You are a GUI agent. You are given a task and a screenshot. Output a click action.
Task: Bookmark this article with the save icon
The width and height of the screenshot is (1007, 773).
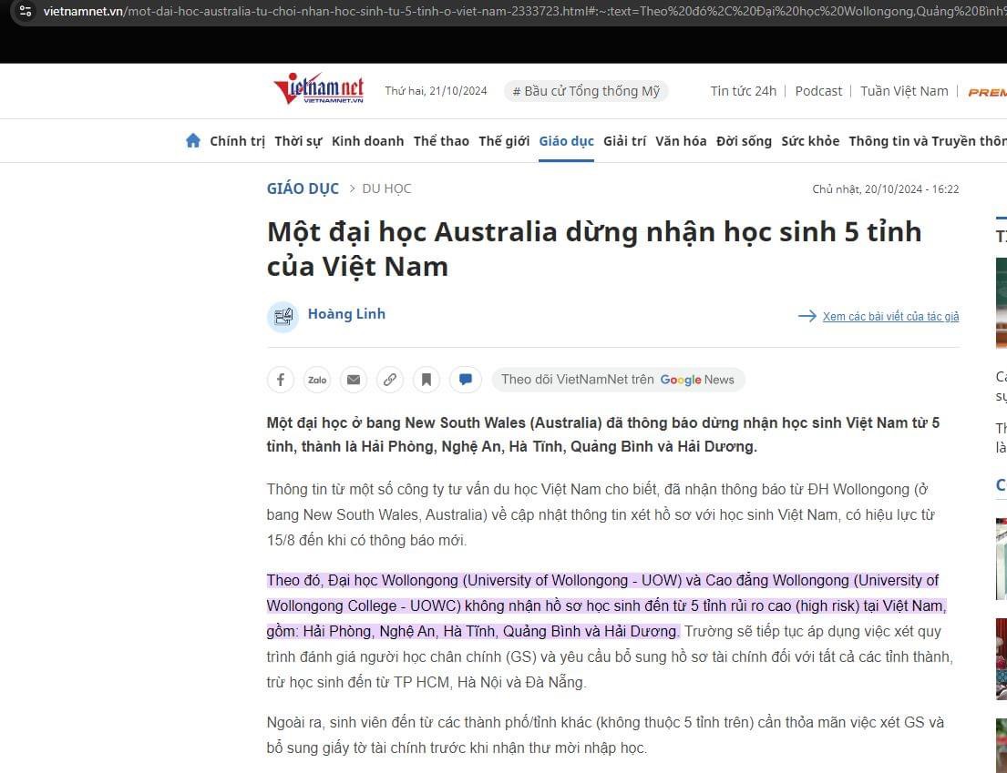(x=426, y=380)
